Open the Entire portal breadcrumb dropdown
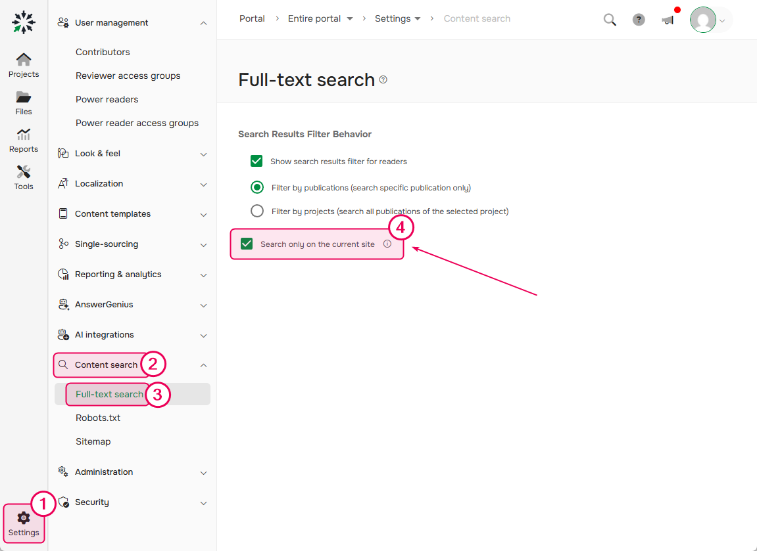 349,19
